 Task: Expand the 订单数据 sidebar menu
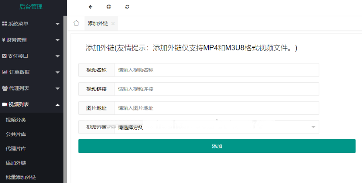click(31, 72)
